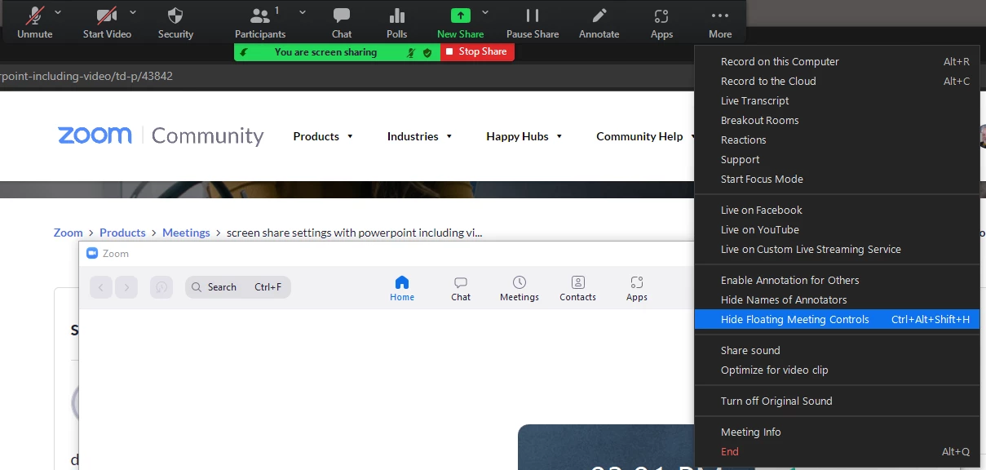Open the Security shield icon

(x=175, y=16)
